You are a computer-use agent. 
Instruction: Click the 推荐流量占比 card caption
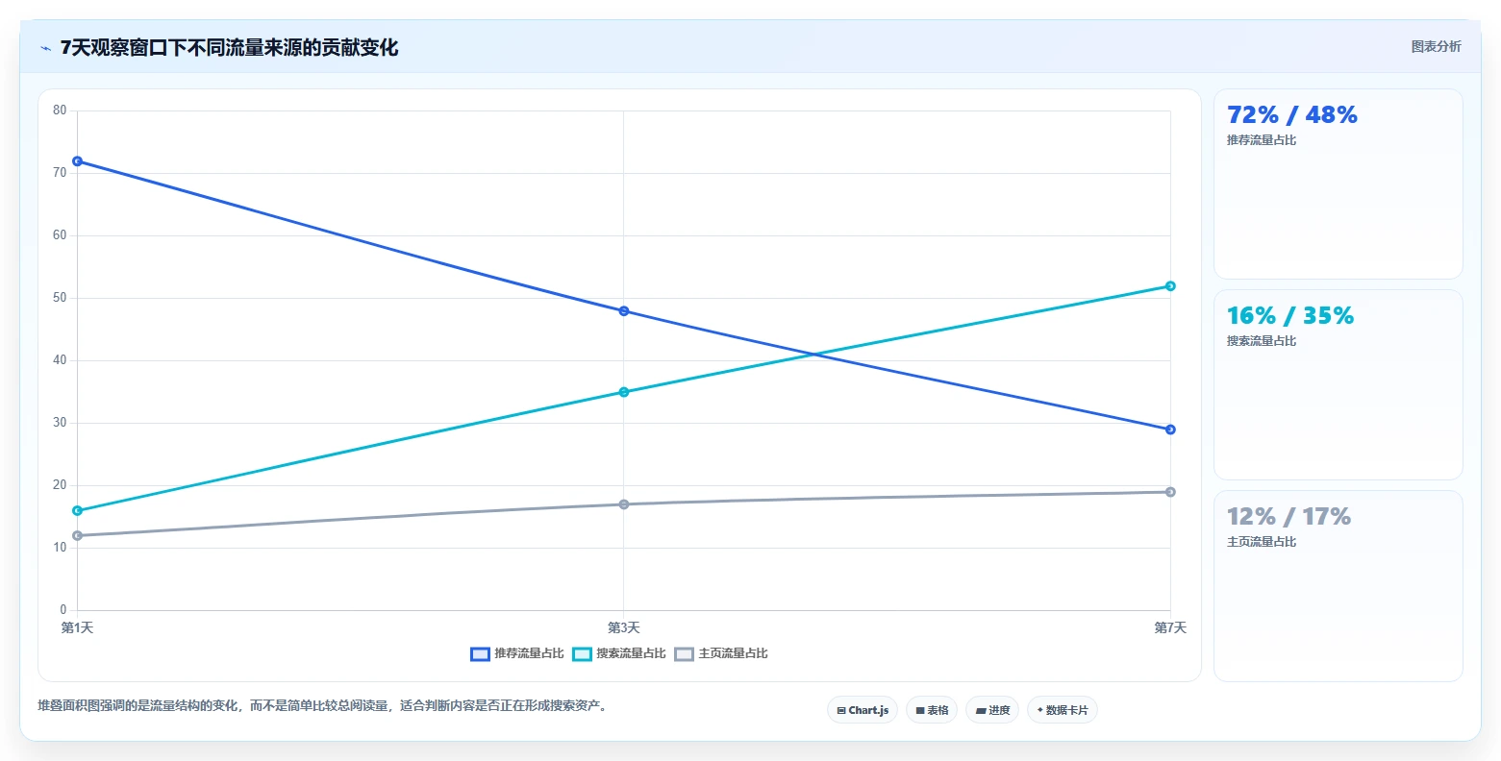point(1262,140)
